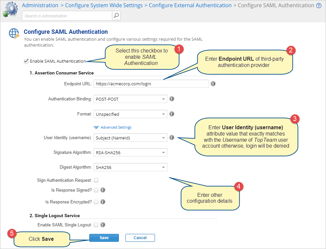Open Authentication Binding dropdown
The width and height of the screenshot is (326, 249).
coord(130,99)
